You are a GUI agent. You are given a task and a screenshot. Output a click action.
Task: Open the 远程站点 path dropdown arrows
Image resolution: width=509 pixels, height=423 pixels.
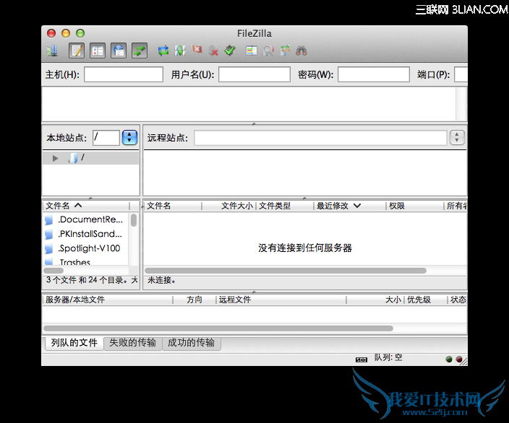[457, 138]
